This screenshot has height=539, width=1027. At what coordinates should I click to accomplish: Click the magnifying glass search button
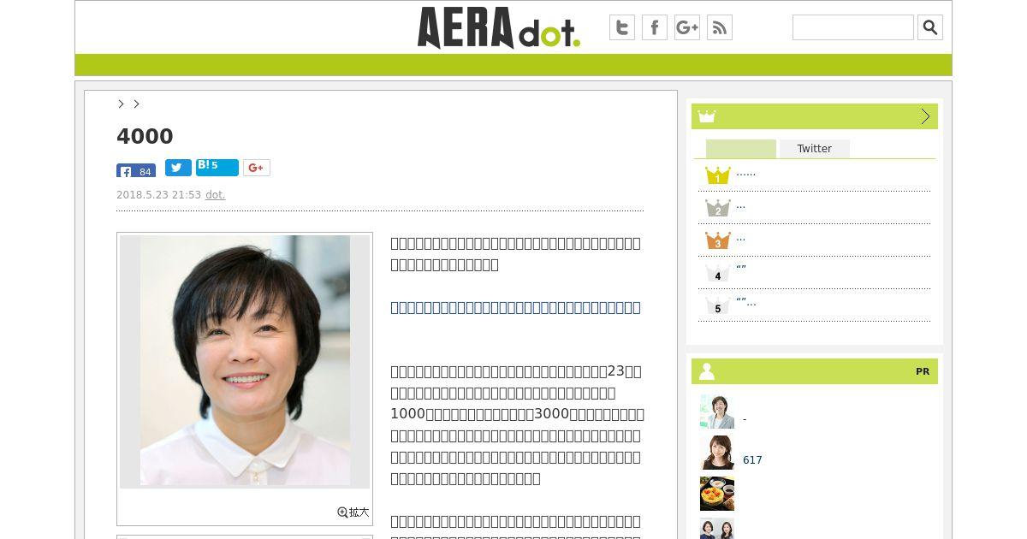pyautogui.click(x=930, y=27)
